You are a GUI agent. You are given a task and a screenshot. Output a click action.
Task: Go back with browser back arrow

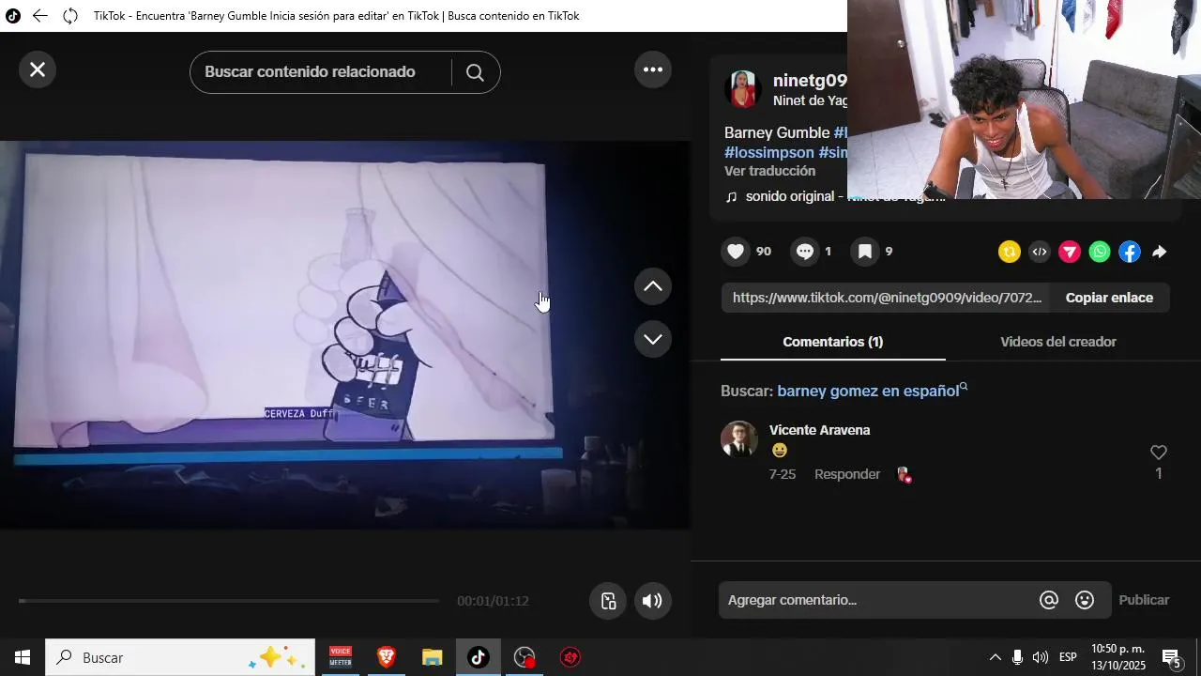click(39, 16)
